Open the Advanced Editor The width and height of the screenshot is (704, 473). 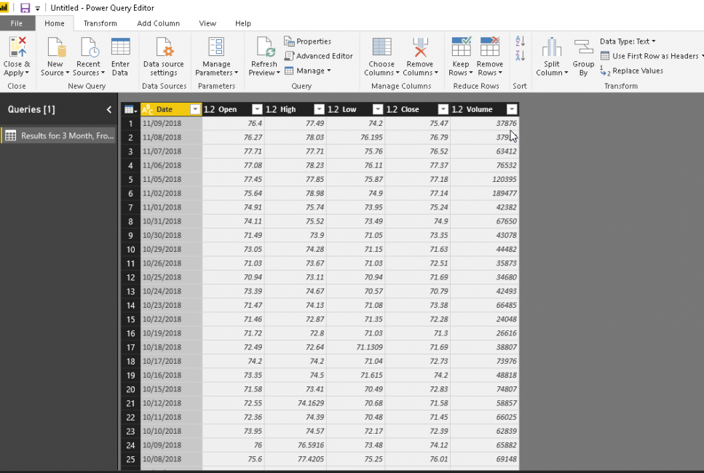319,56
